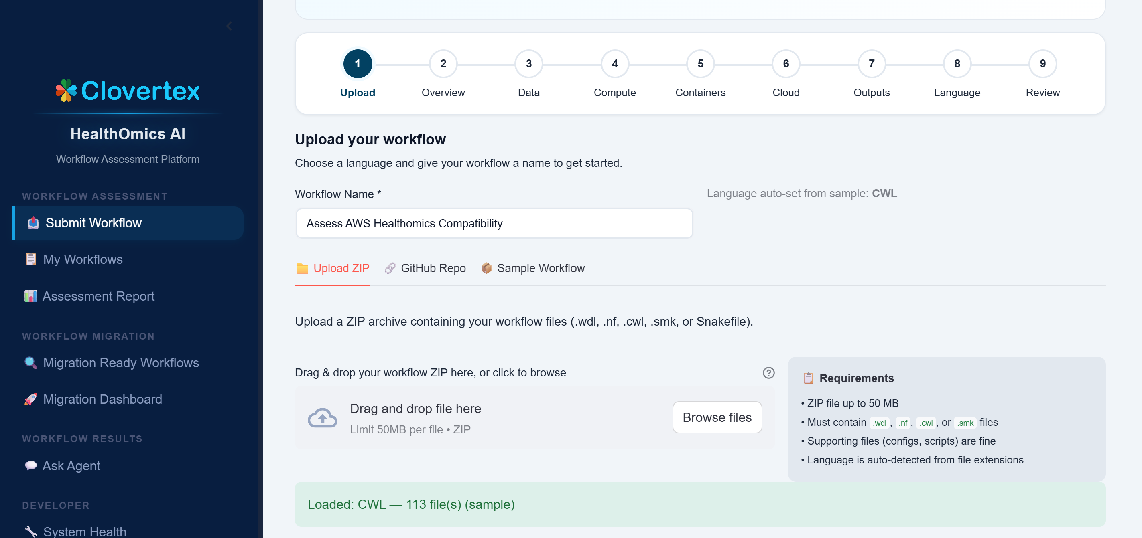Click the System Health wrench icon
Viewport: 1142px width, 538px height.
(30, 531)
